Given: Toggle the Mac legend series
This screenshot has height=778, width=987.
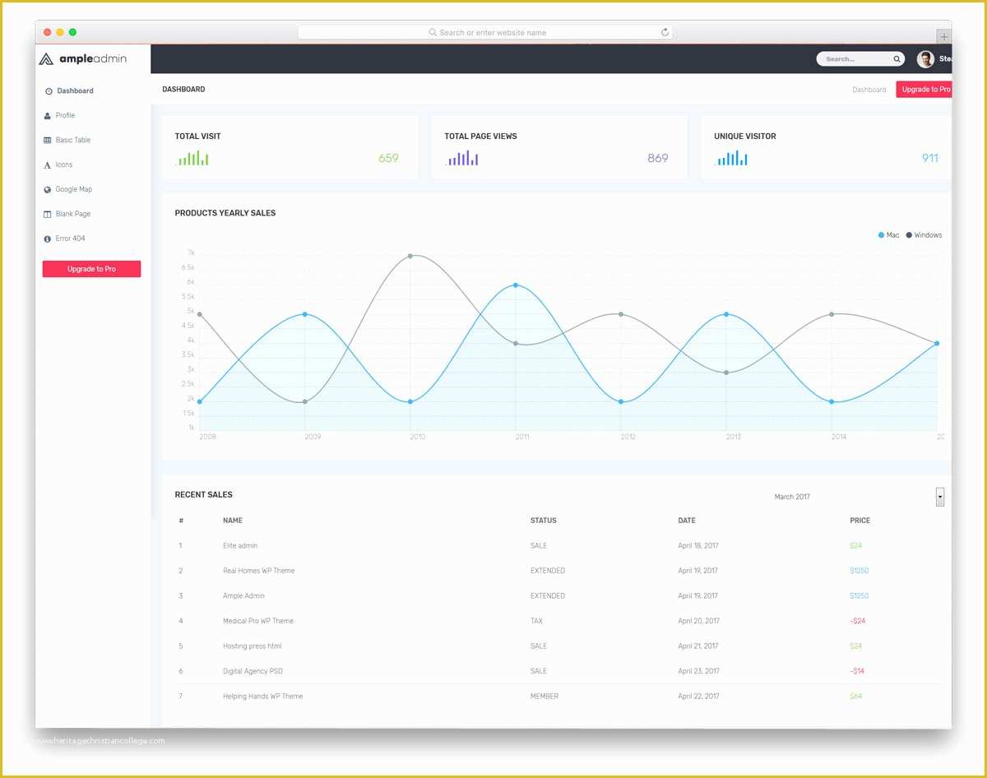Looking at the screenshot, I should [x=889, y=235].
